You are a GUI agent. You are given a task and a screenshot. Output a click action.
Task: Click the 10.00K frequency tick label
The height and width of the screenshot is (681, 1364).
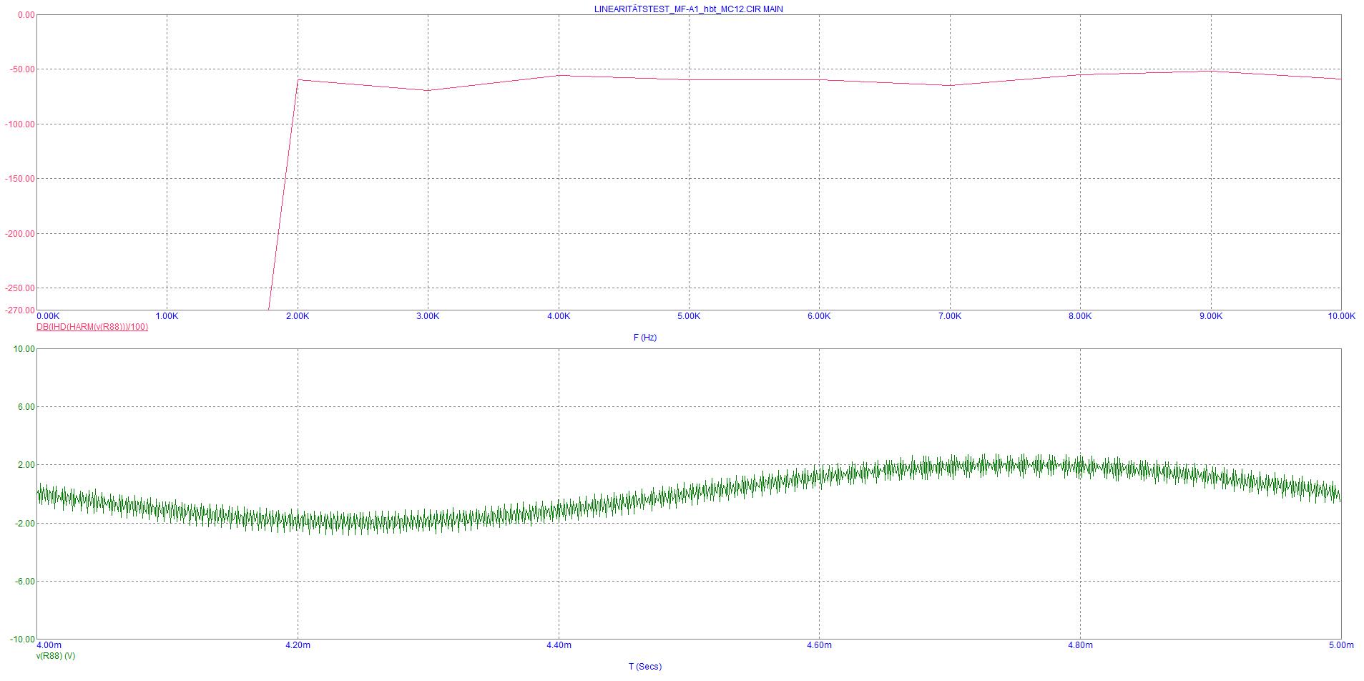(x=1340, y=316)
